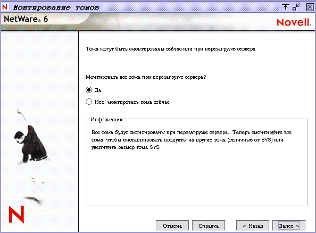This screenshot has width=316, height=233.
Task: Close the volume mounting window
Action: [310, 7]
